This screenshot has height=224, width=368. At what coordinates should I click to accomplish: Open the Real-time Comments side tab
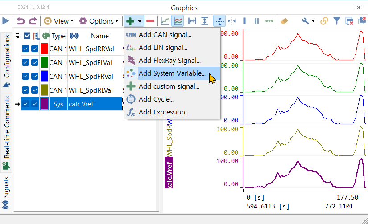click(7, 132)
